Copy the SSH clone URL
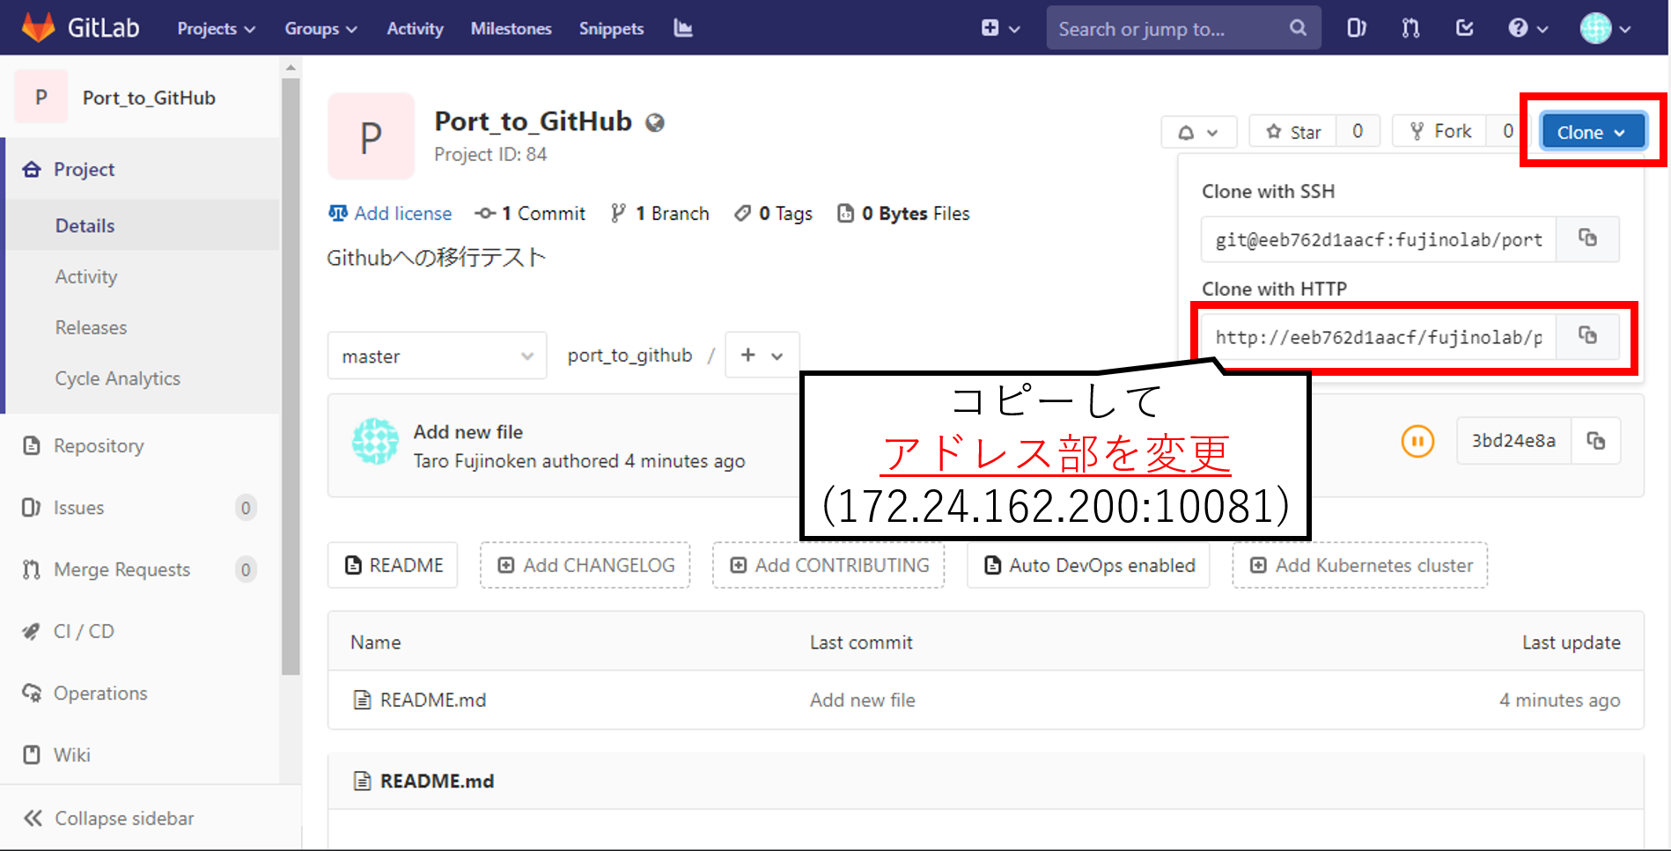Image resolution: width=1671 pixels, height=851 pixels. pos(1588,238)
